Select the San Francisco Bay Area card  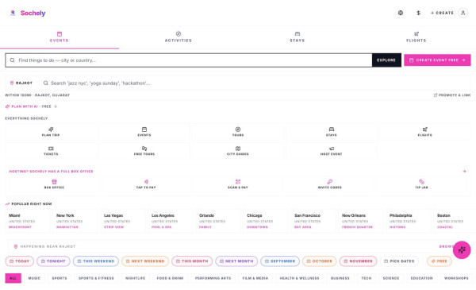313,221
